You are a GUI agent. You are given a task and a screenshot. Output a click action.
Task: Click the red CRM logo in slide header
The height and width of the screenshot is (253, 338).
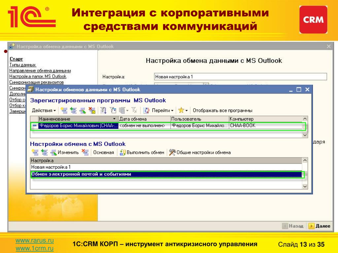(x=313, y=19)
